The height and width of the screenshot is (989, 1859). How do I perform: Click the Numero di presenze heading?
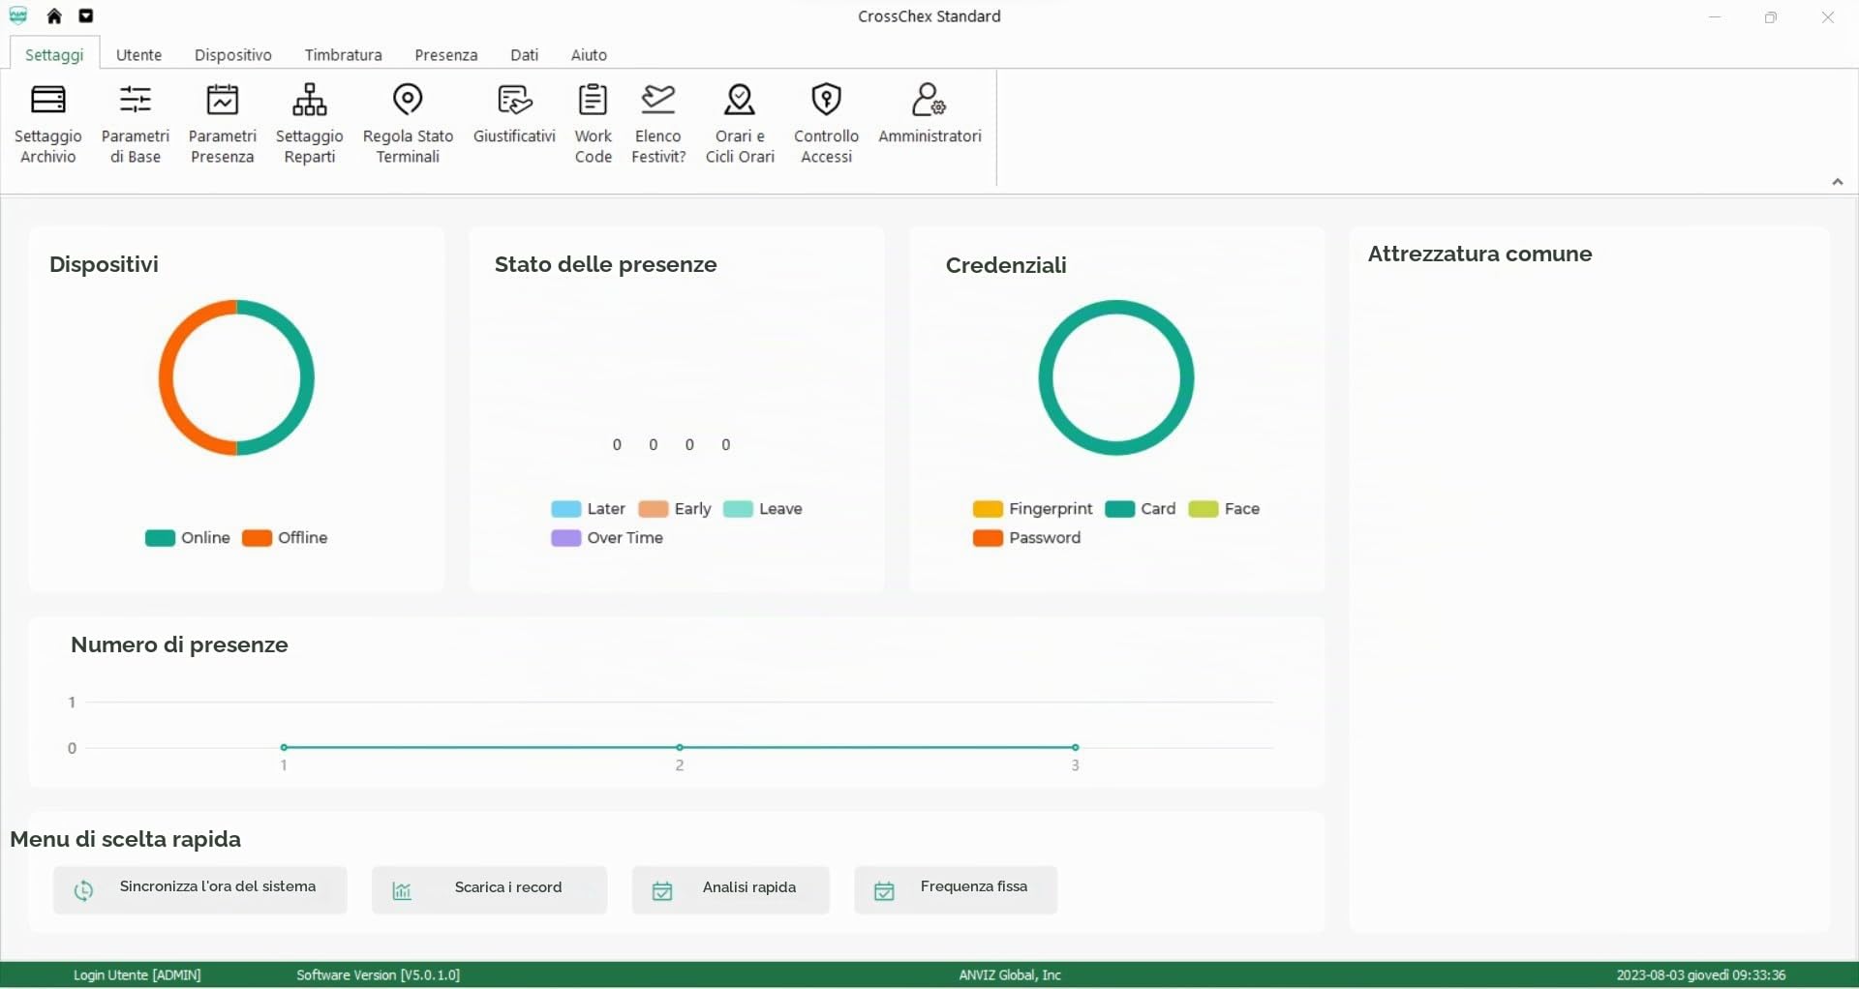(179, 644)
